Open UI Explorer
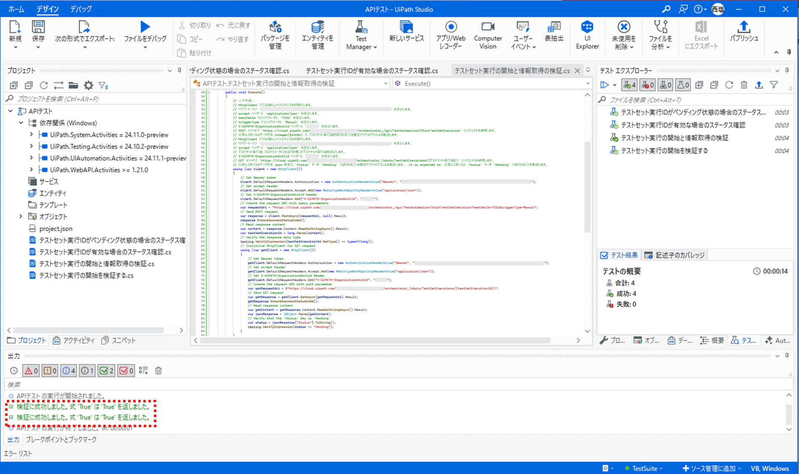This screenshot has width=799, height=474. (587, 35)
